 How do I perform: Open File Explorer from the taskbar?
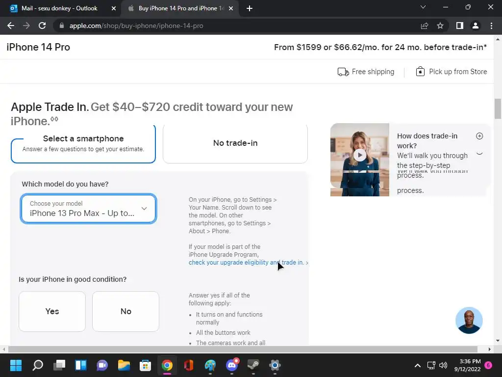(x=124, y=365)
